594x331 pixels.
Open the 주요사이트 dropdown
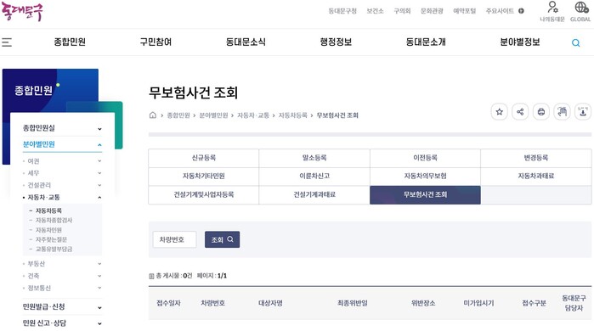(505, 11)
